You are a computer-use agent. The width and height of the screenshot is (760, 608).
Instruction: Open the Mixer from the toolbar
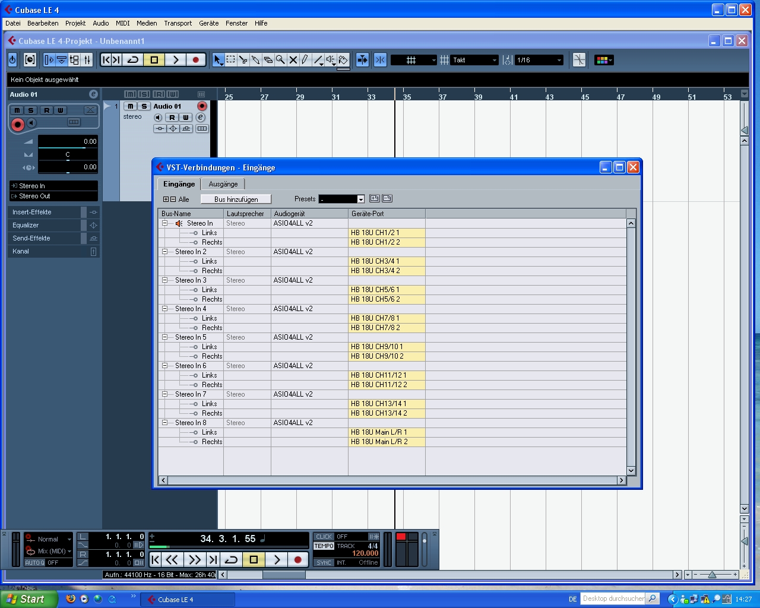[87, 60]
